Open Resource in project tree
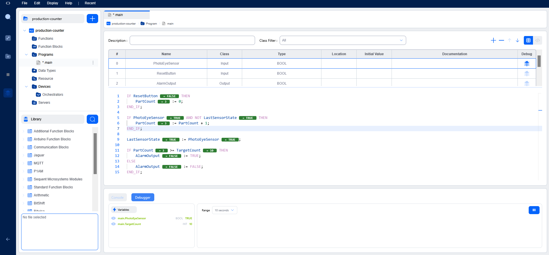This screenshot has width=549, height=255. (46, 79)
